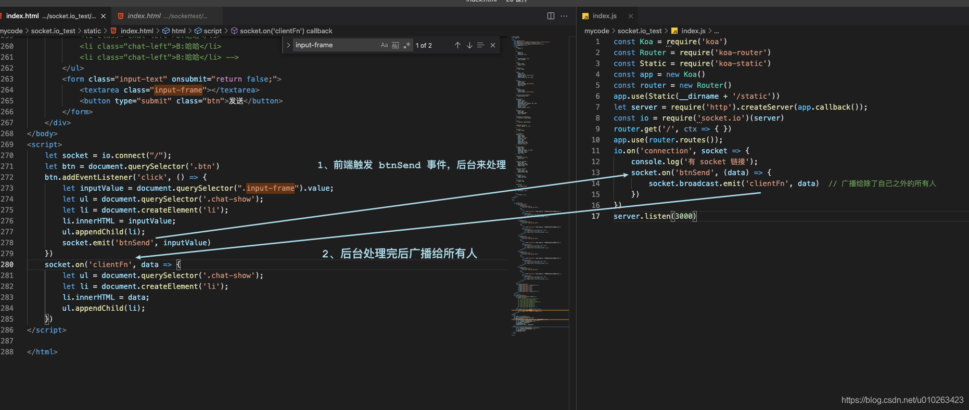The height and width of the screenshot is (410, 969).
Task: Click JS file icon on index.js tab
Action: 585,16
